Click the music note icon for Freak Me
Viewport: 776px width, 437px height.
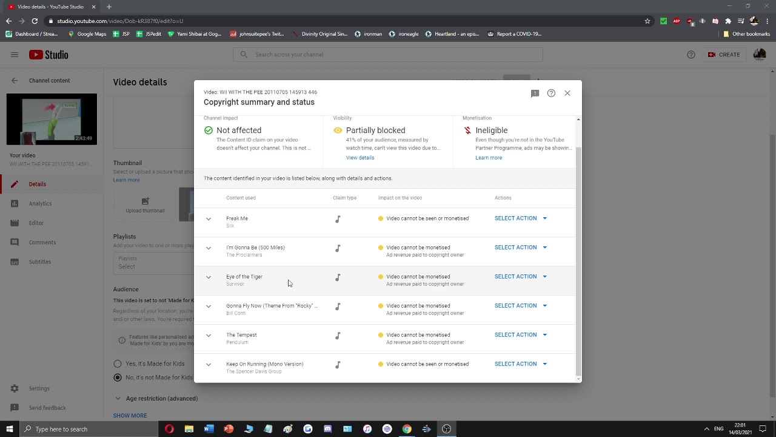[x=338, y=218]
